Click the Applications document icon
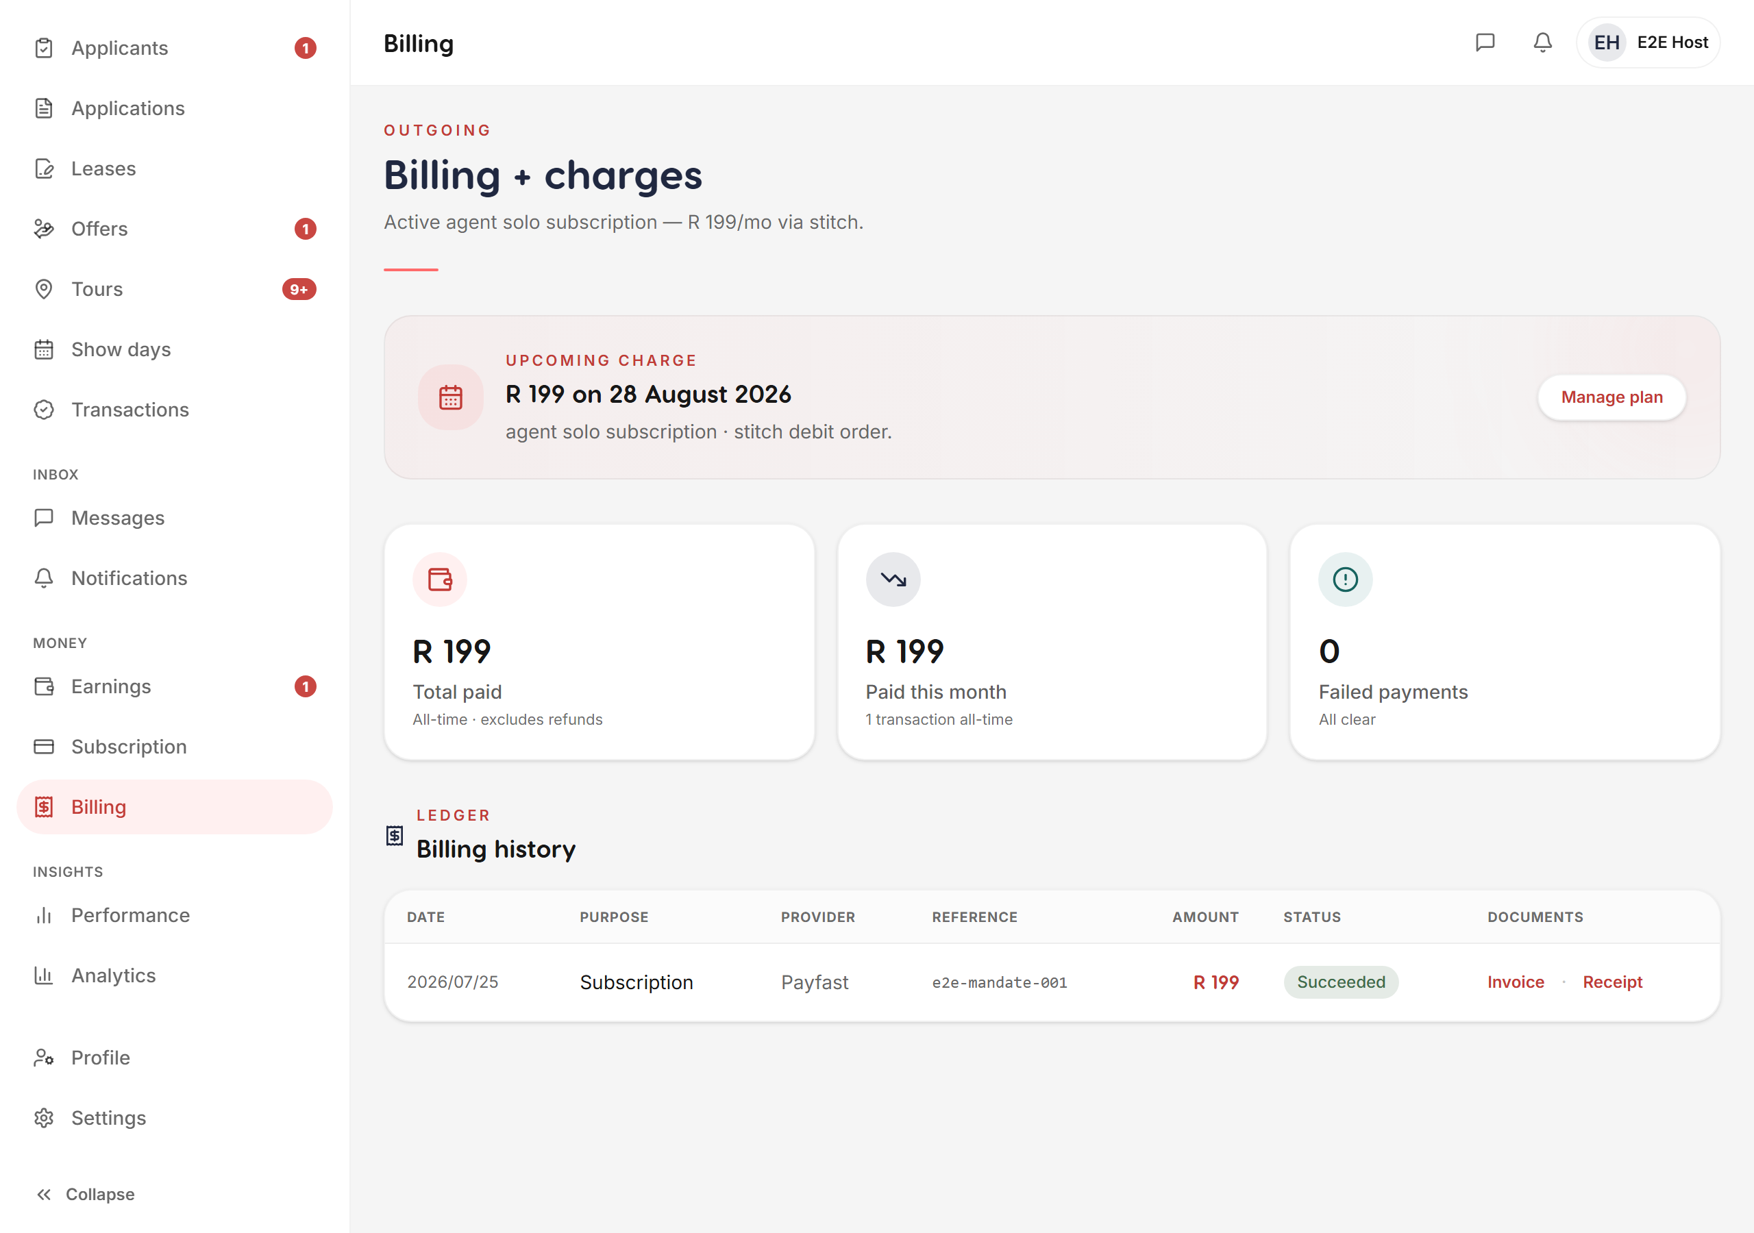 point(44,108)
